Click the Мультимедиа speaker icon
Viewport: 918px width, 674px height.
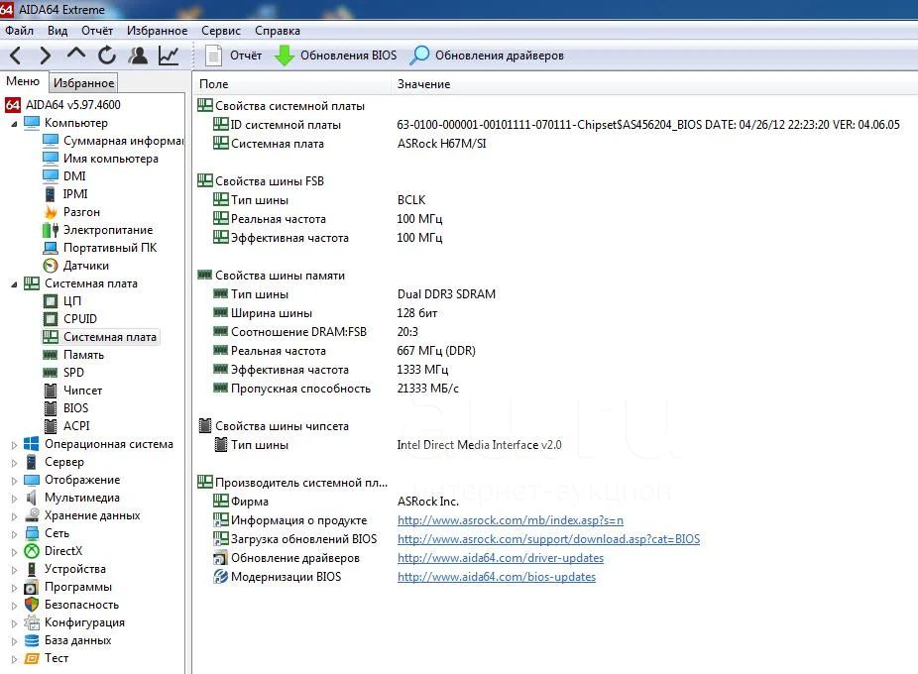click(32, 498)
